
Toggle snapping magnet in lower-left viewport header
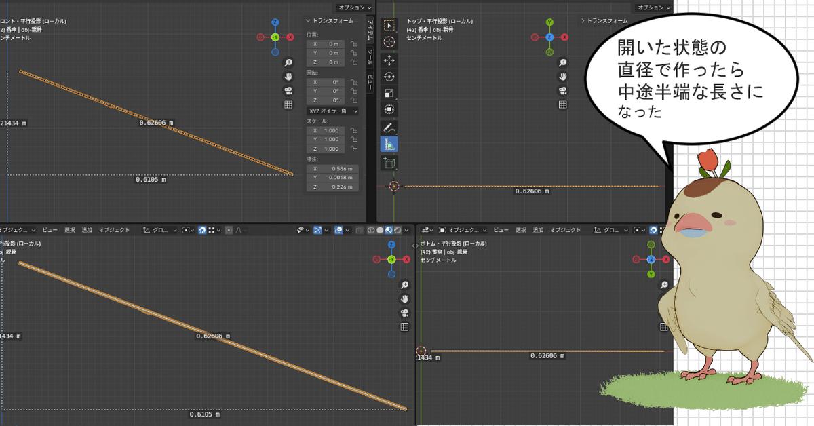click(x=202, y=230)
